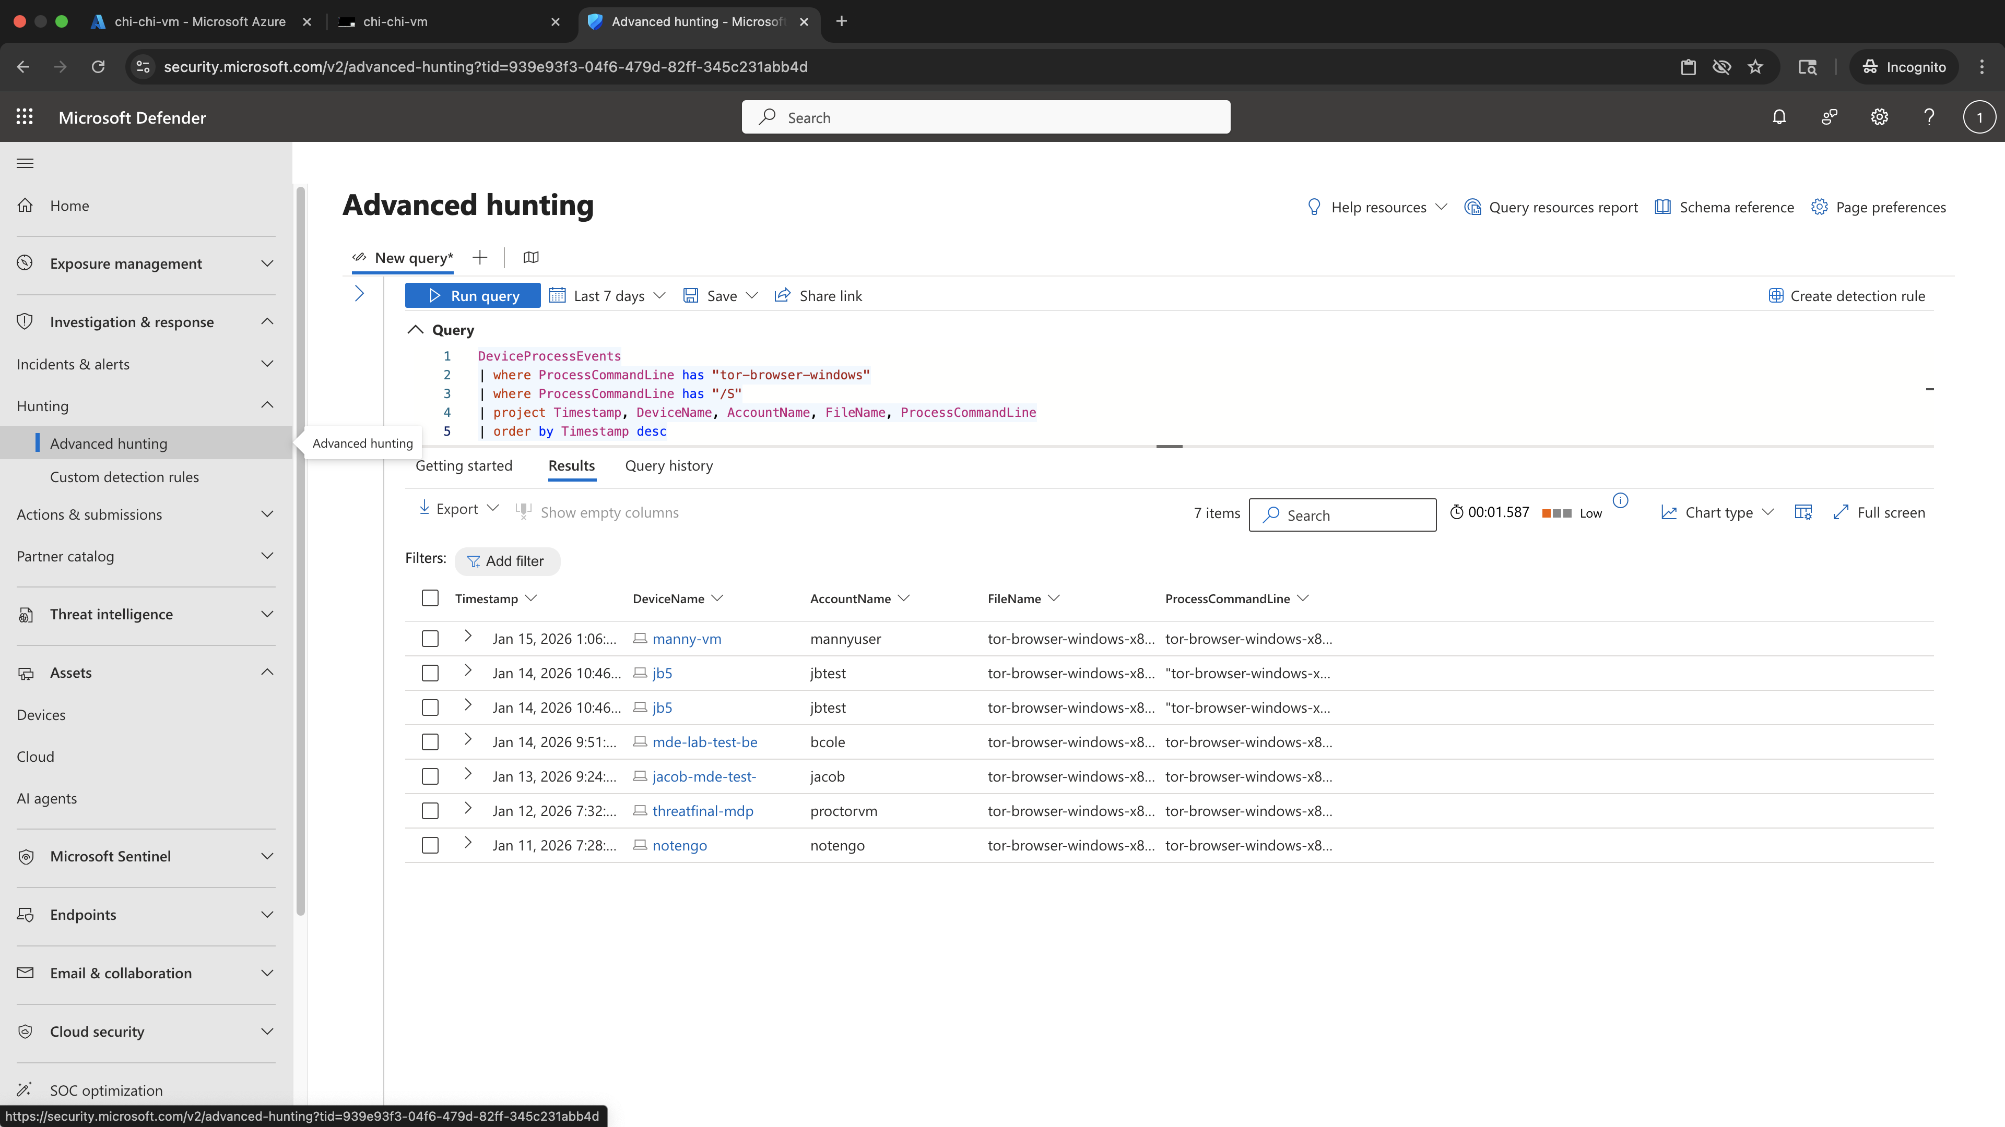Open the Microsoft apps launcher grid
This screenshot has height=1127, width=2005.
(24, 117)
